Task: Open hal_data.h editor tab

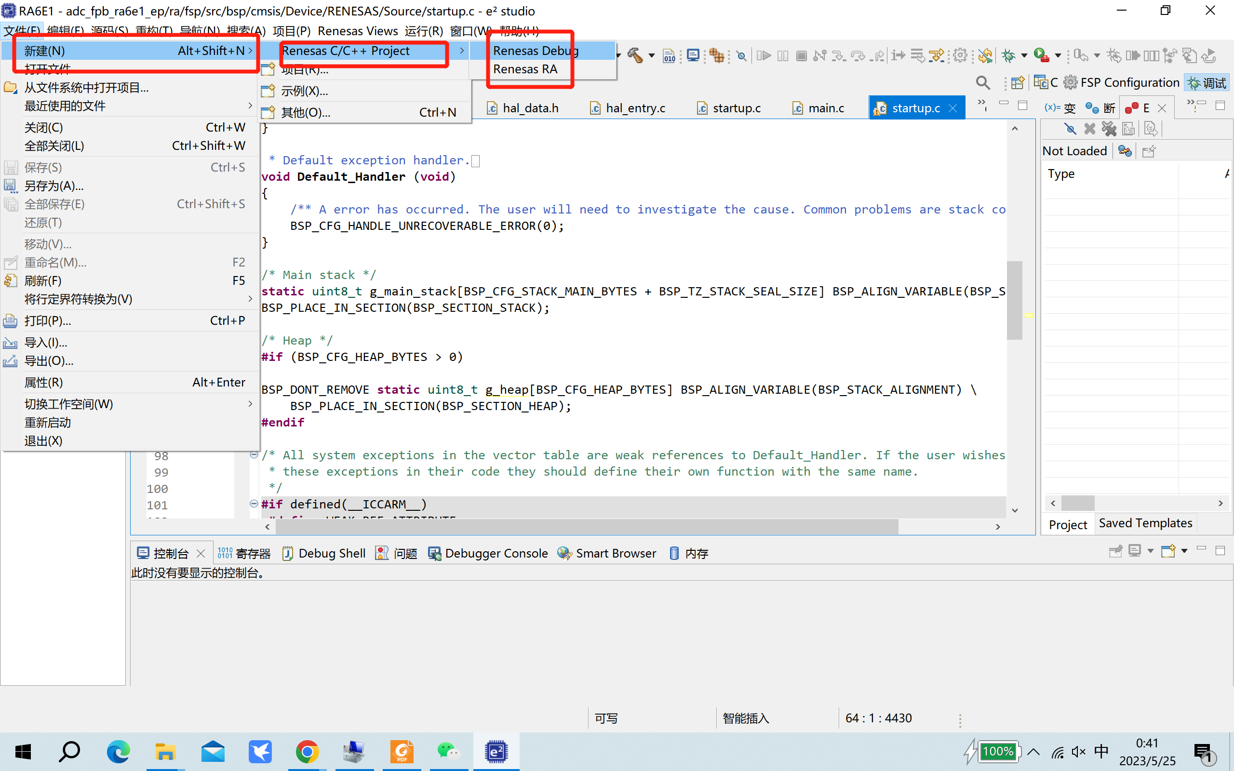Action: pos(522,108)
